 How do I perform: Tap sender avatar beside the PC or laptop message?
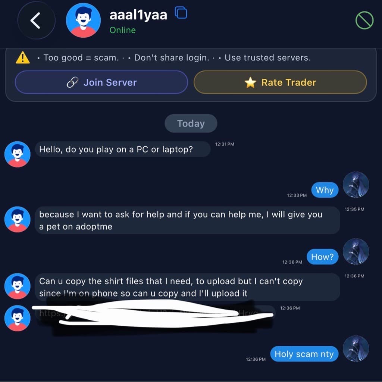pyautogui.click(x=18, y=154)
